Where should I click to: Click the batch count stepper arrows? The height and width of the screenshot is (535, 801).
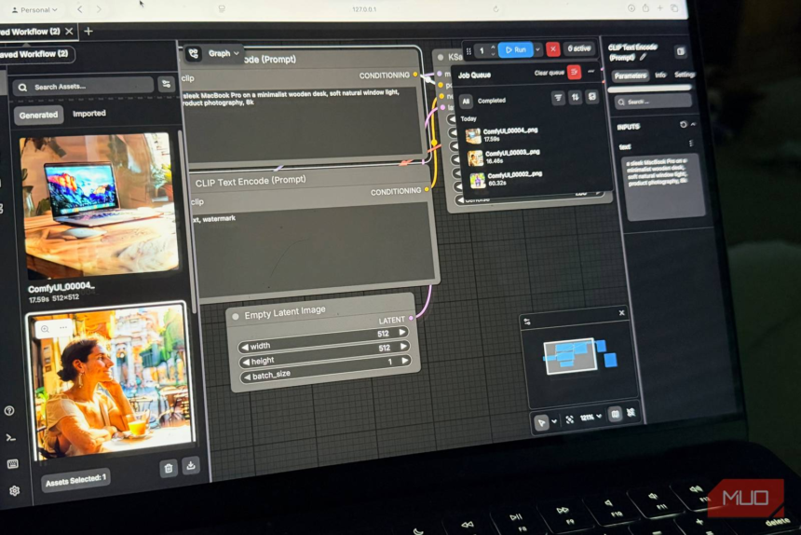pos(493,50)
